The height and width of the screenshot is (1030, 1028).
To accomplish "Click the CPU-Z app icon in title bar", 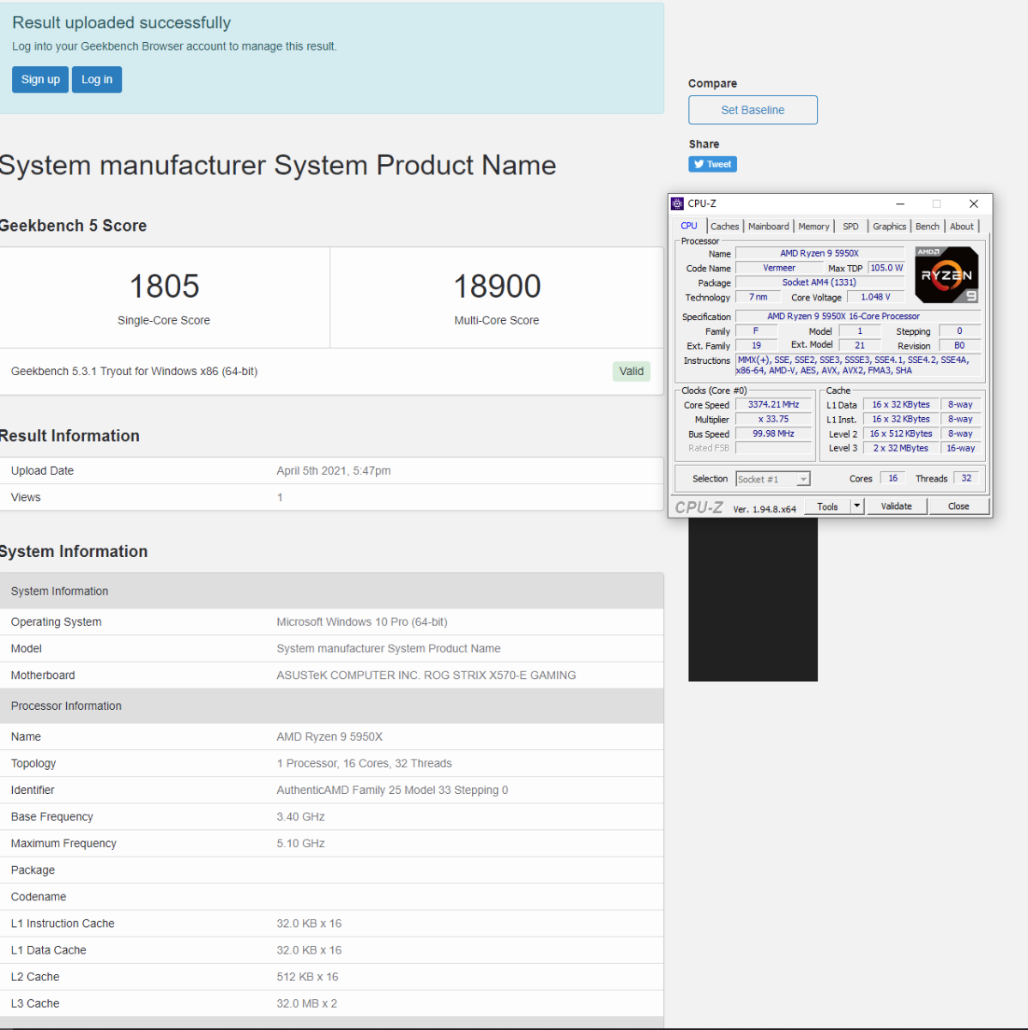I will point(677,203).
